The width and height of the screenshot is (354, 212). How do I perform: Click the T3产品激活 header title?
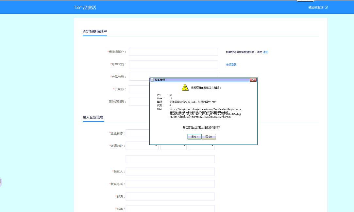click(85, 8)
